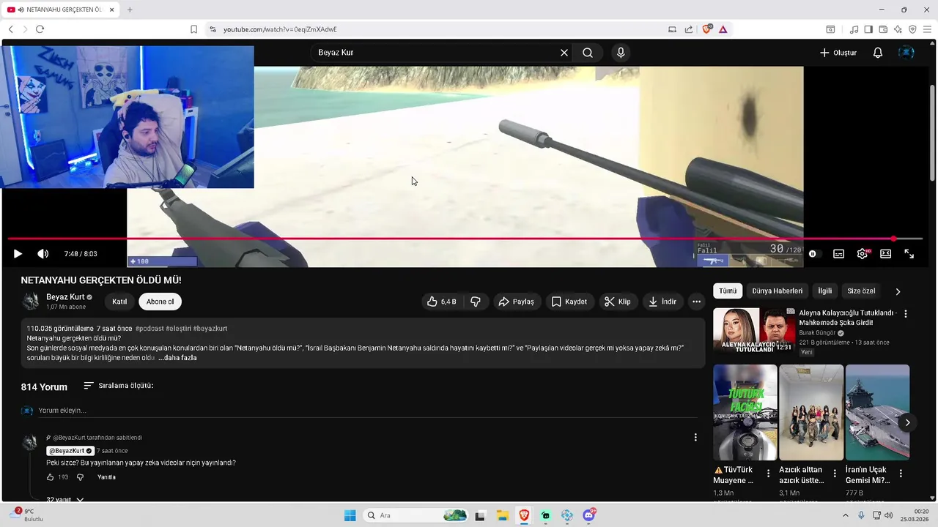Open Aleyna Kalaycıoğlu Tutuklandı video thumbnail
This screenshot has width=938, height=527.
tap(753, 330)
